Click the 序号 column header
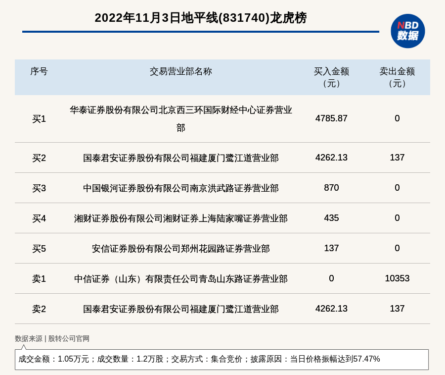Screen dimensions: 445x375 39,71
